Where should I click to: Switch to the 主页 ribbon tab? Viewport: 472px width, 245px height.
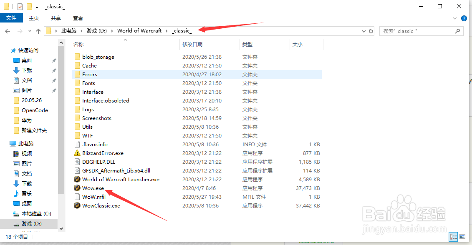coord(34,18)
